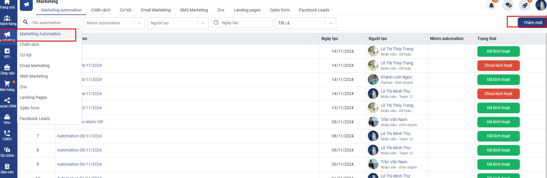Open Công việc briefcase icon in sidebar
This screenshot has width=547, height=178.
pos(7,69)
